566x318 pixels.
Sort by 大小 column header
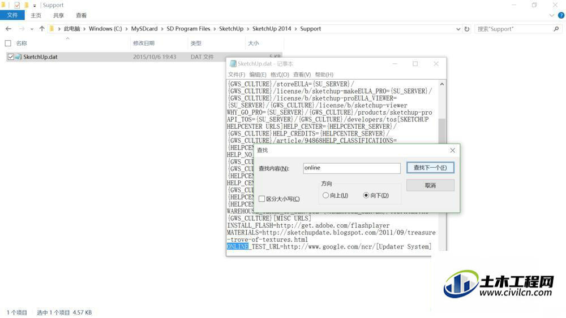[254, 43]
